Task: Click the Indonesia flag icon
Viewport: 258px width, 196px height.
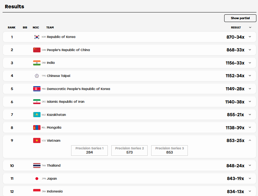Action: [37, 192]
